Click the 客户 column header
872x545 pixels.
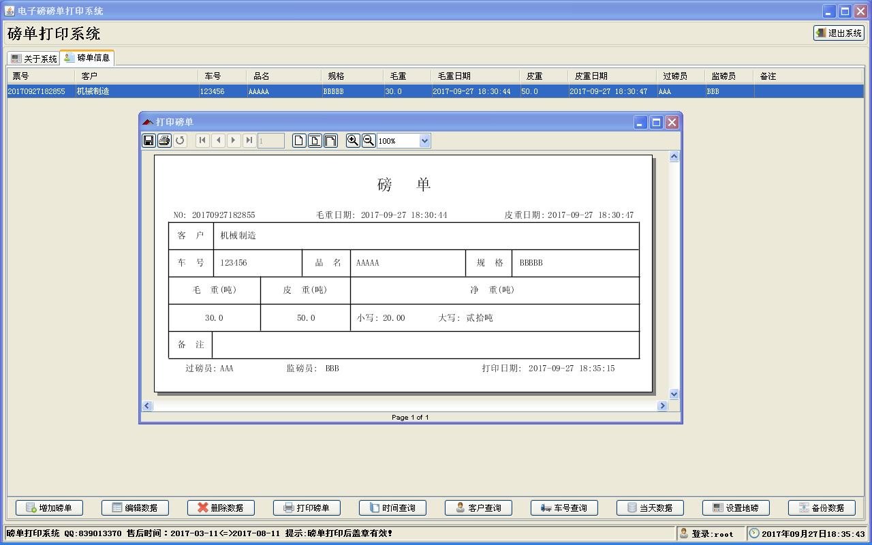coord(136,76)
